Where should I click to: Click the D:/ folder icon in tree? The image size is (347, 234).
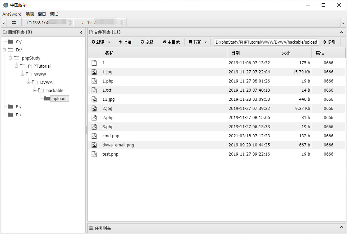click(x=10, y=50)
